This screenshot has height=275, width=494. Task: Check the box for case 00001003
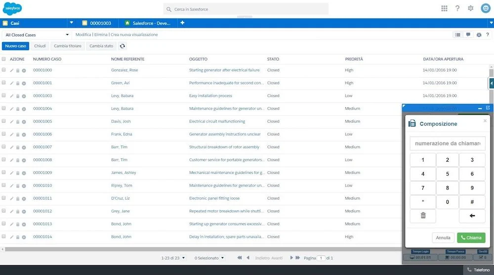click(x=4, y=95)
